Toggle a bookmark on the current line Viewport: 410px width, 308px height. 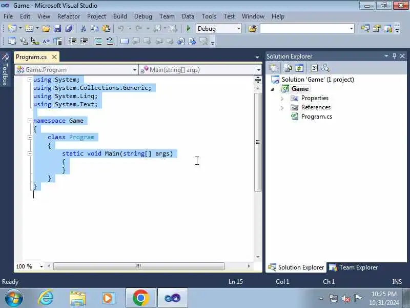(125, 41)
